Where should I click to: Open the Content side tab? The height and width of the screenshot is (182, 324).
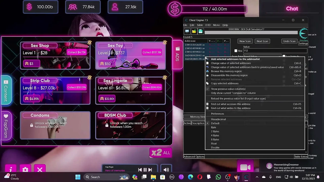(x=6, y=90)
